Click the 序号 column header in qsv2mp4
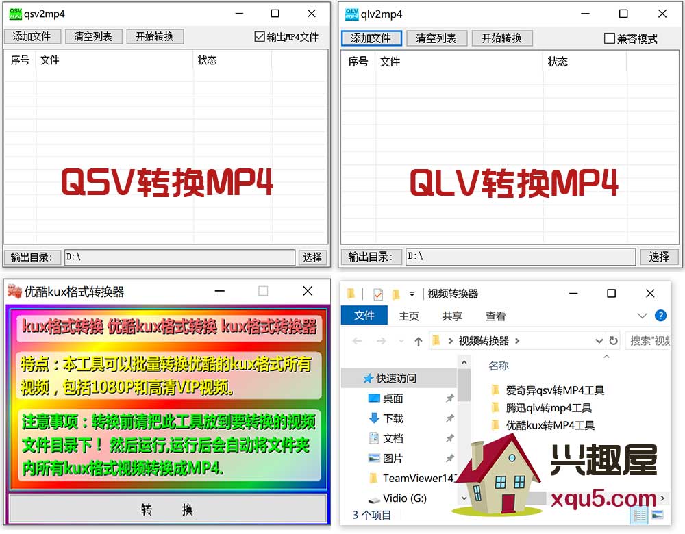 pos(20,60)
